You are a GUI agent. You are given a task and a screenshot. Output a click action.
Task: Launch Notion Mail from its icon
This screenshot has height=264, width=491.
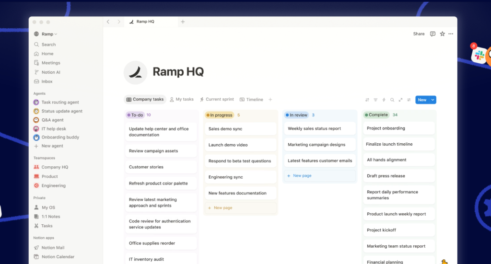tap(36, 247)
